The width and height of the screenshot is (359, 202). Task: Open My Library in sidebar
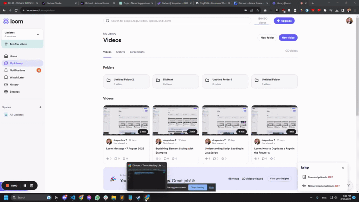click(22, 63)
